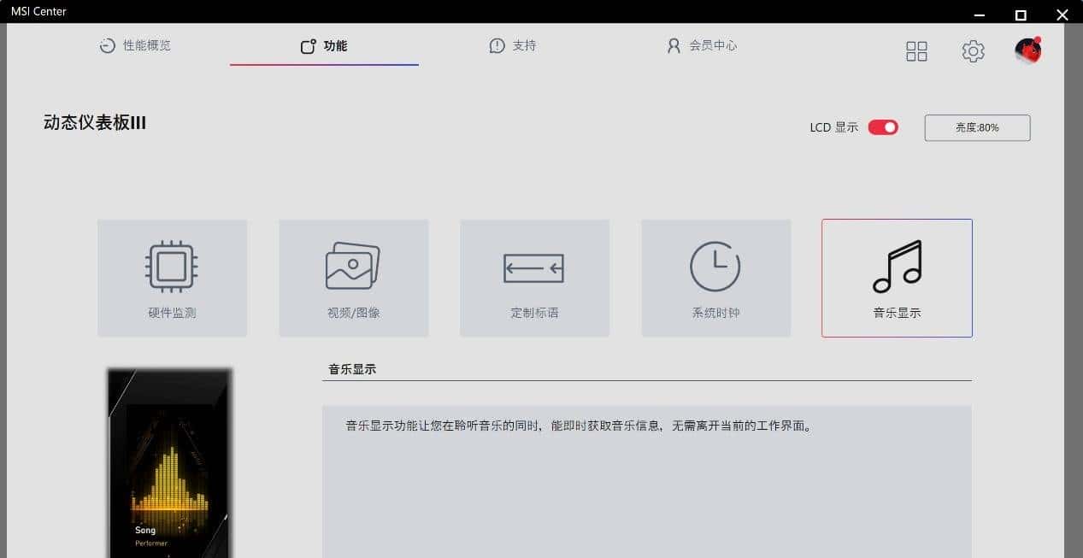Open the 支持 support tab

click(x=512, y=46)
